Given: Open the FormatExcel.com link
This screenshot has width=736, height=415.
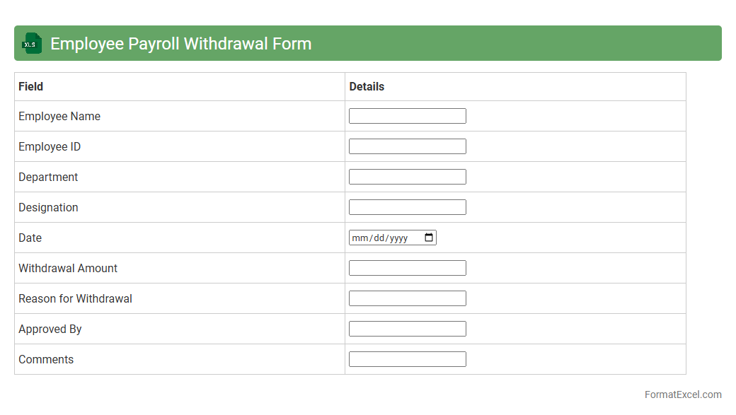Looking at the screenshot, I should click(x=682, y=394).
